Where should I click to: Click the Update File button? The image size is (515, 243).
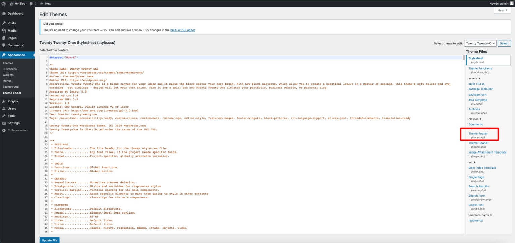tap(49, 240)
